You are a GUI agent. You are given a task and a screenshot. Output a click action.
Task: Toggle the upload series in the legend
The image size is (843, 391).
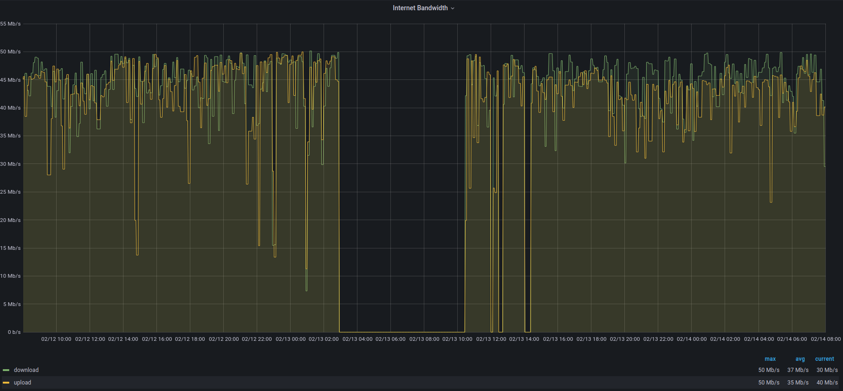22,383
